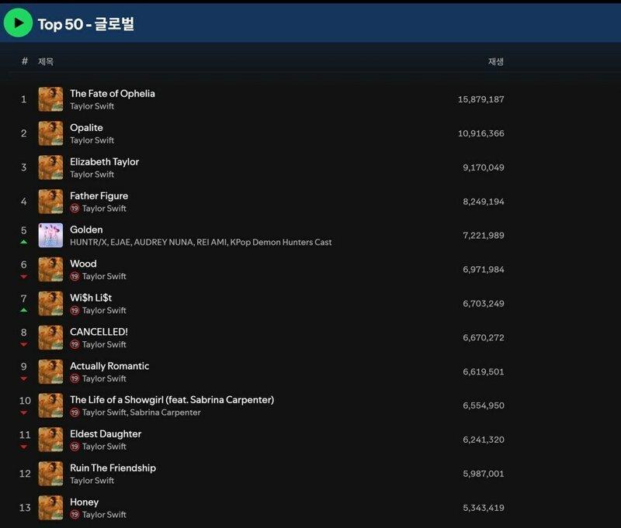Click the green up arrow under rank 5
The image size is (621, 528).
click(24, 242)
